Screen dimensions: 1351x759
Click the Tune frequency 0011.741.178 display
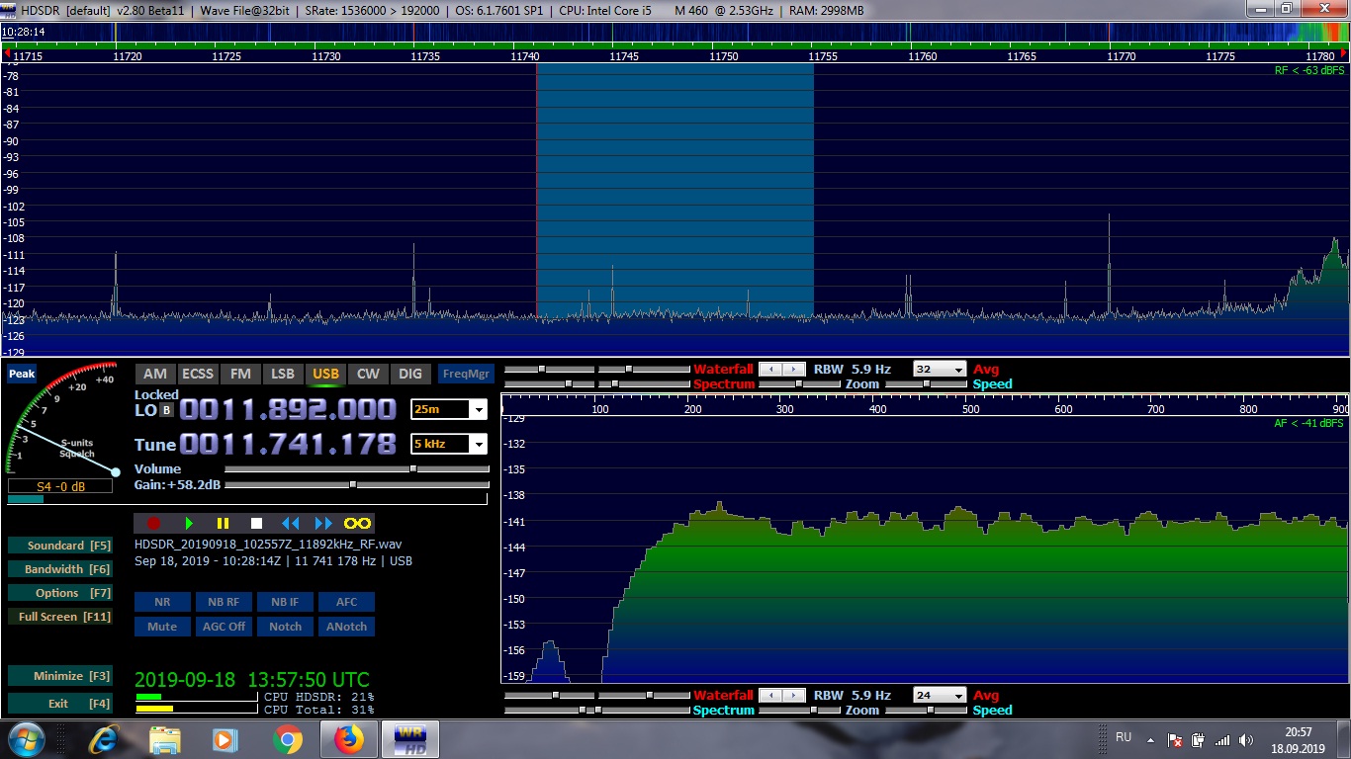288,444
